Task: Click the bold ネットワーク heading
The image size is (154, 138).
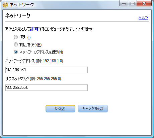Action: click(18, 16)
